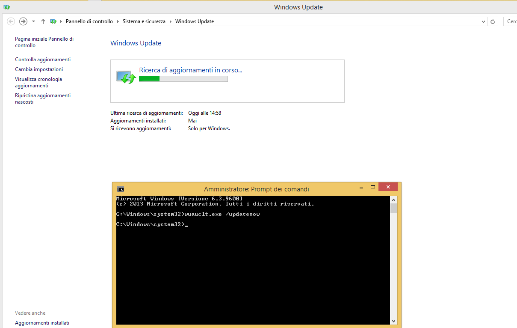
Task: Click 'Controlla aggiornamenti' link
Action: [43, 60]
